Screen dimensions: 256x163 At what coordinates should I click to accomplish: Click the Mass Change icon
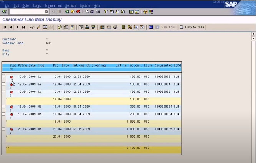coord(45,27)
